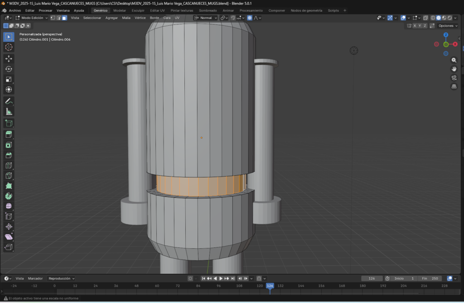The width and height of the screenshot is (464, 303).
Task: Expand the Opciones dropdown
Action: coord(448,26)
